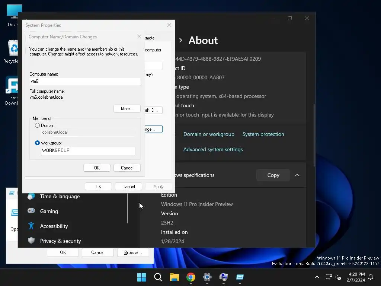
Task: Open Google Chrome from taskbar
Action: click(191, 277)
